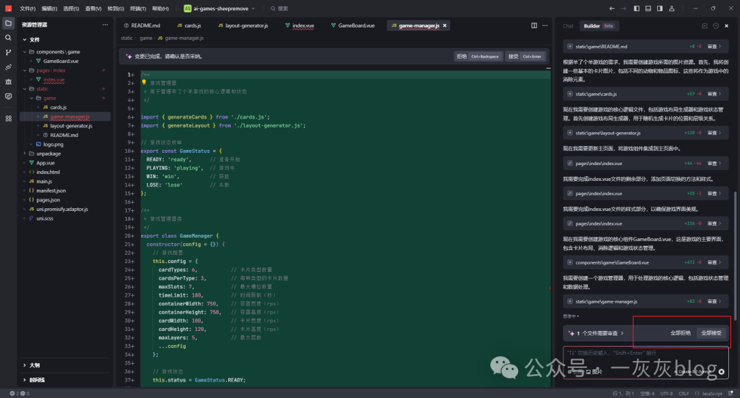
Task: Toggle the bottom panel layout
Action: click(649, 8)
